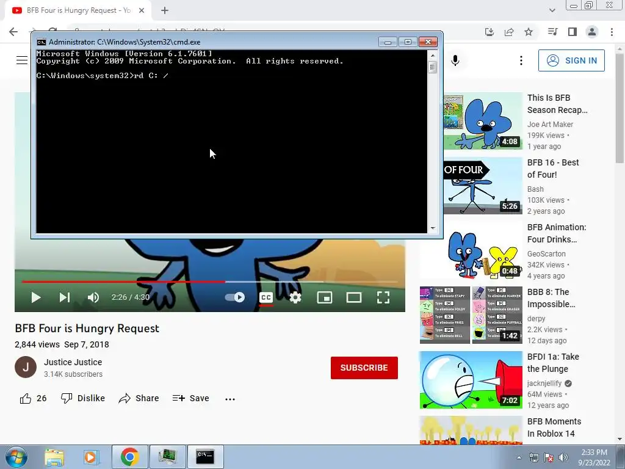Activate the miniplayer icon
Viewport: 625px width, 469px height.
325,297
